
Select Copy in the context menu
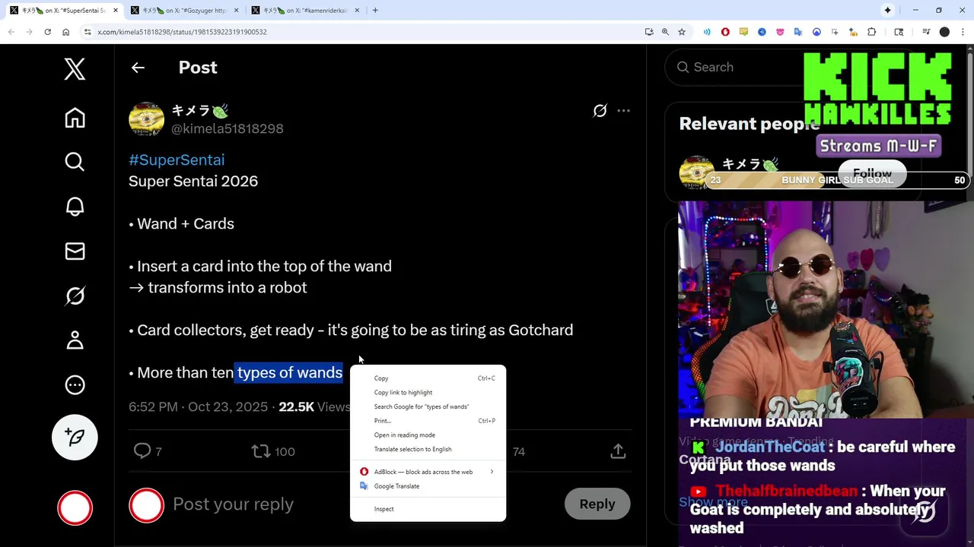tap(428, 378)
